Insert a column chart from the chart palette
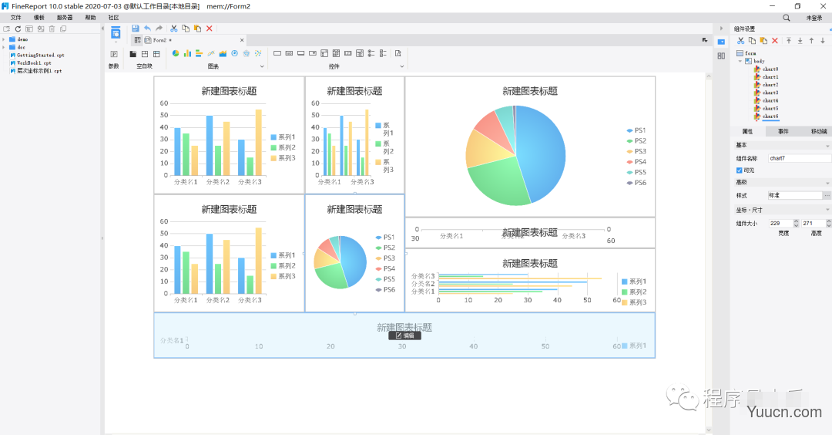 187,53
